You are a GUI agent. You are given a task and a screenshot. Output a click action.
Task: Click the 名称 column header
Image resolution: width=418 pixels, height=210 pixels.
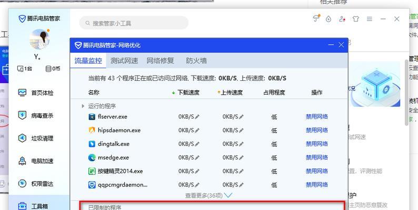[x=94, y=92]
